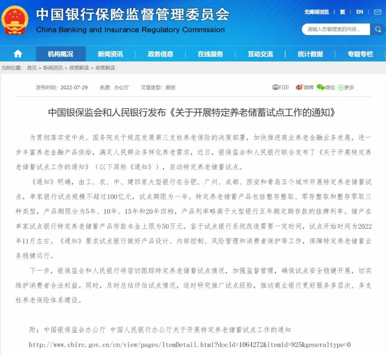Open the 新闻资讯 menu tab
The height and width of the screenshot is (354, 386).
[110, 54]
